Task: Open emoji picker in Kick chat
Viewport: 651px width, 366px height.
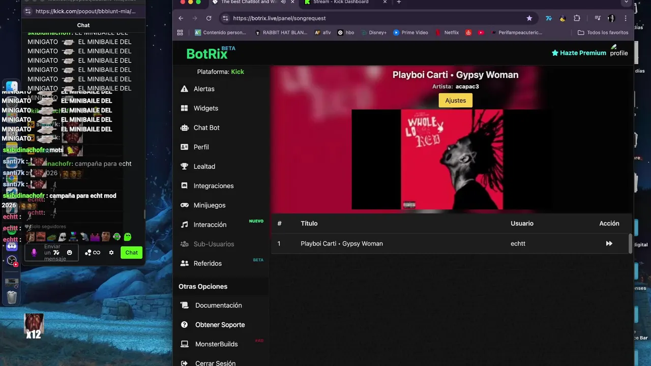Action: point(69,253)
